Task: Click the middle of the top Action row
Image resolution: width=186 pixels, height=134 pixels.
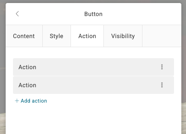Action: (93, 67)
